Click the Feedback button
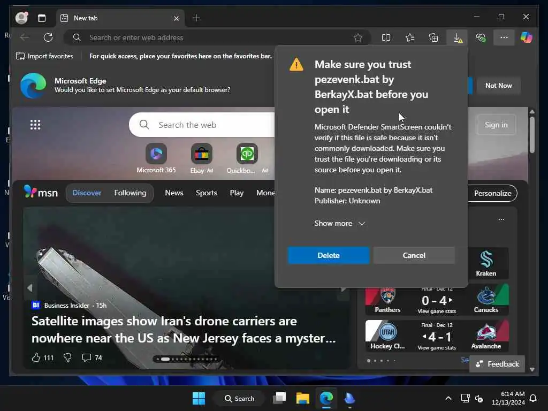The image size is (548, 411). 497,364
